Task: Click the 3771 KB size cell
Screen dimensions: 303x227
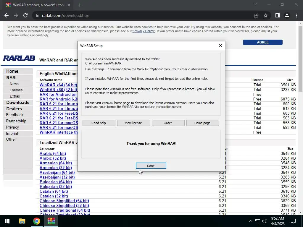Action: click(288, 210)
